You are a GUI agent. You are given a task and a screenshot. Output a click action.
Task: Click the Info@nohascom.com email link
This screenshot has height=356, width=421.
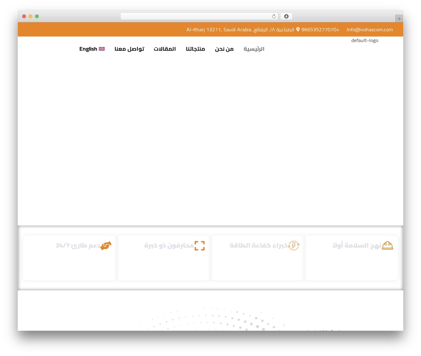pos(370,30)
